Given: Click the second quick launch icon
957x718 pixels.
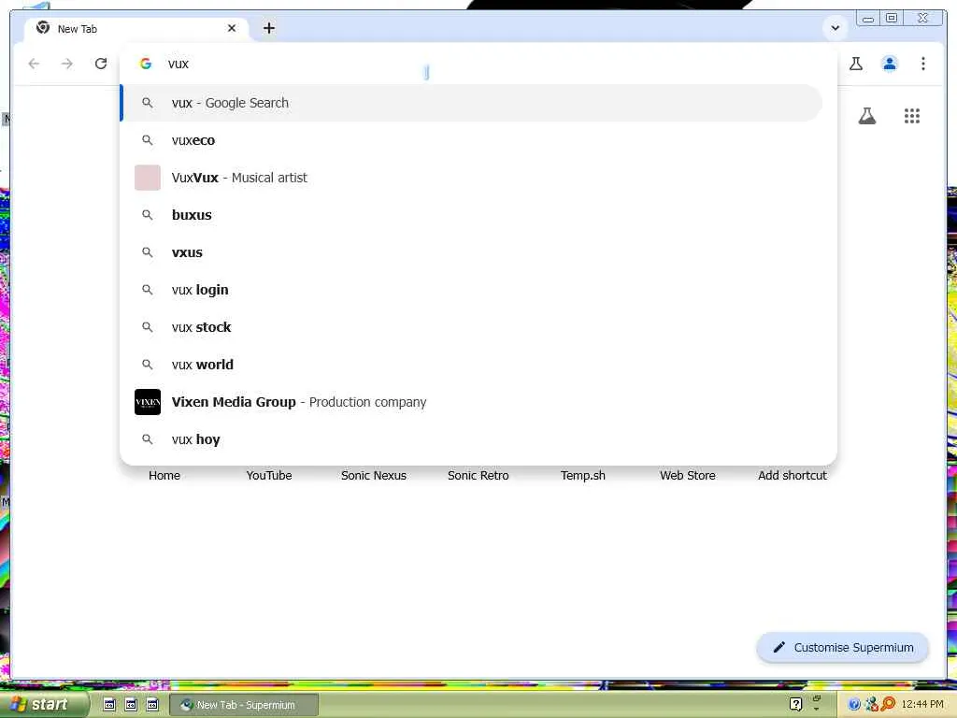Looking at the screenshot, I should (131, 705).
